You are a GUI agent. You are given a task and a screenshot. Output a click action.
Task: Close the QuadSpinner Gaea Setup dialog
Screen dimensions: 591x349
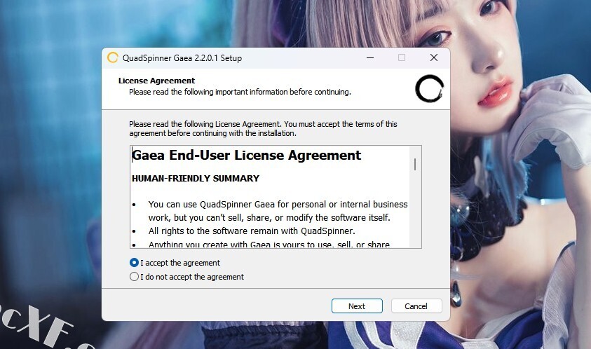[x=434, y=57]
